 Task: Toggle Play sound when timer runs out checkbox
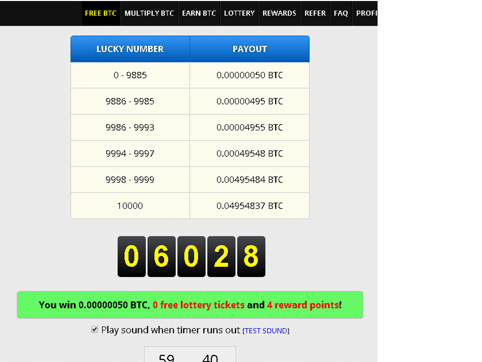click(x=95, y=330)
